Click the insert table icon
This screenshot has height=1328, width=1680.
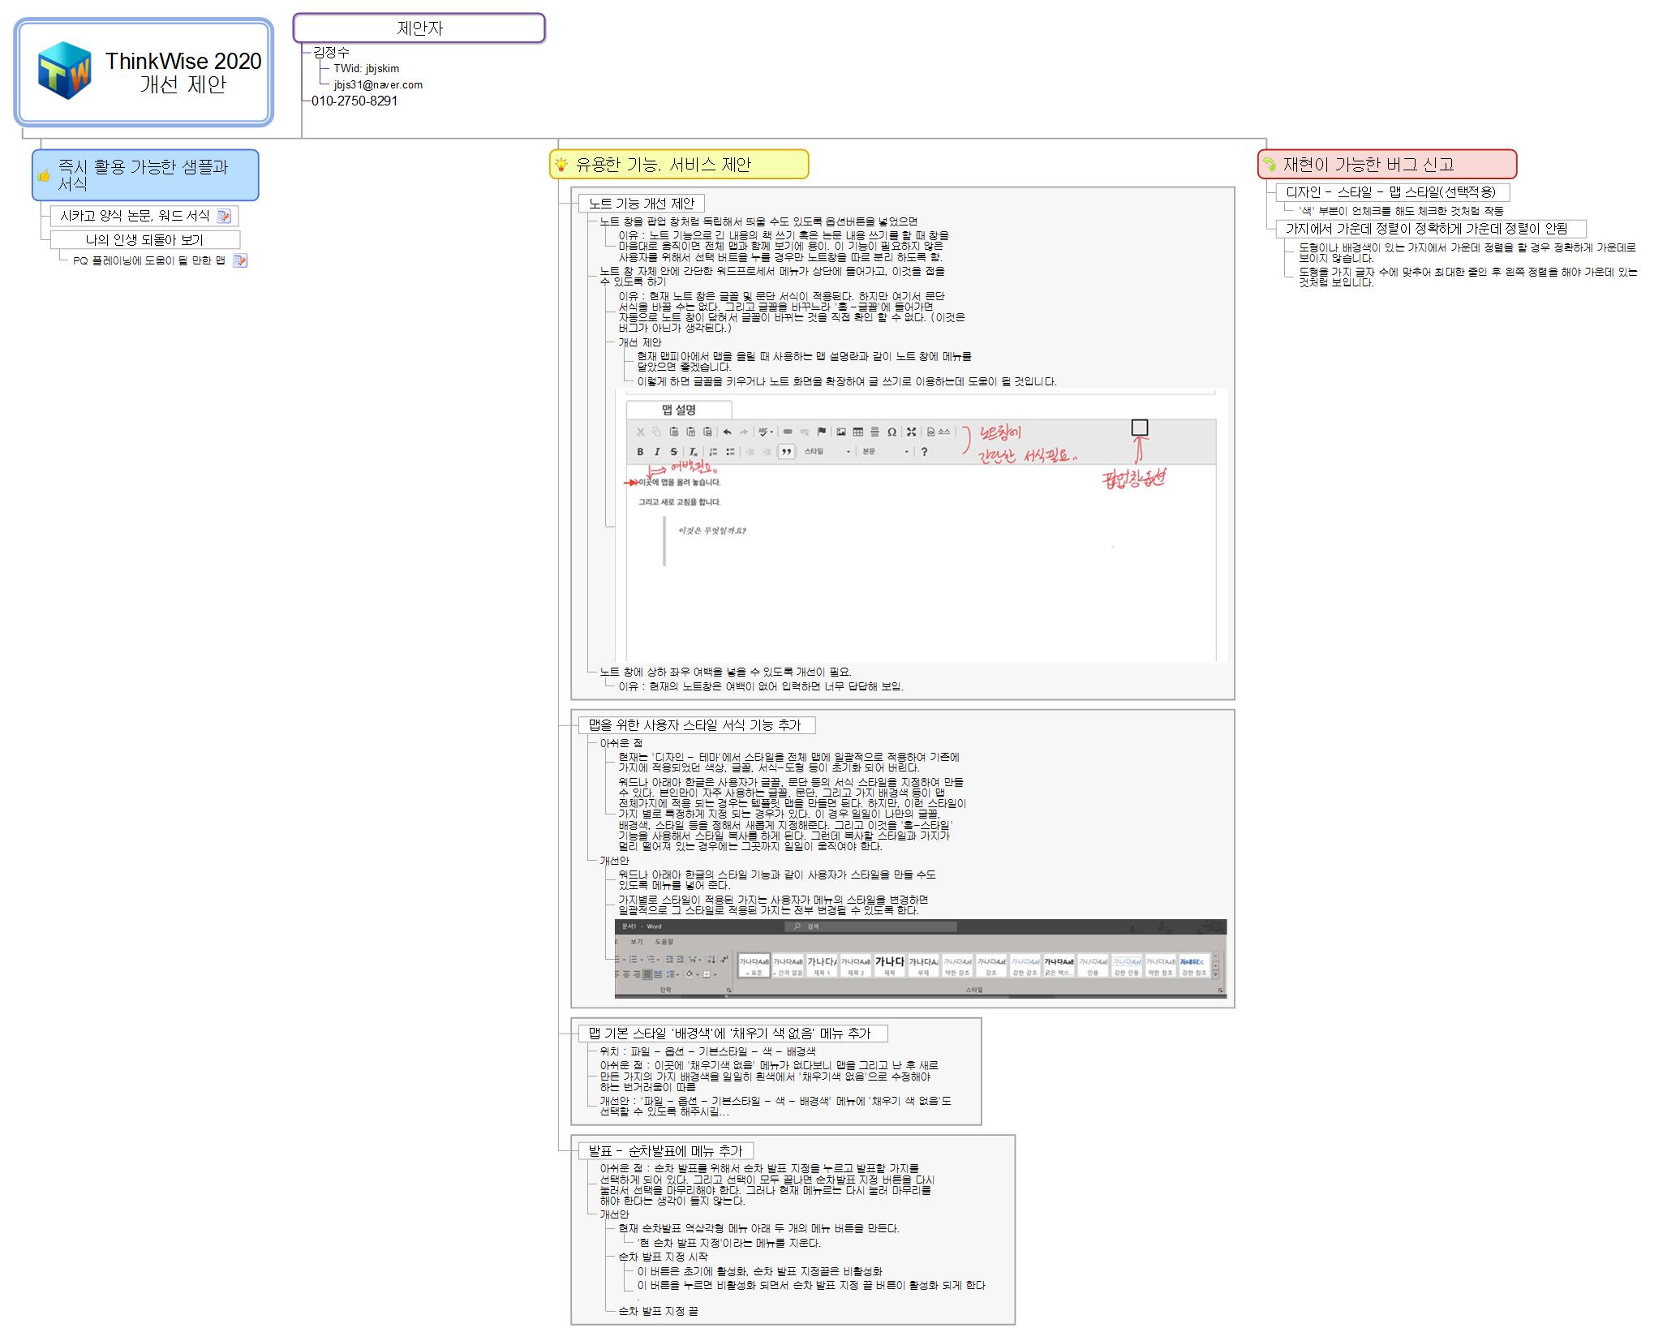pos(857,432)
